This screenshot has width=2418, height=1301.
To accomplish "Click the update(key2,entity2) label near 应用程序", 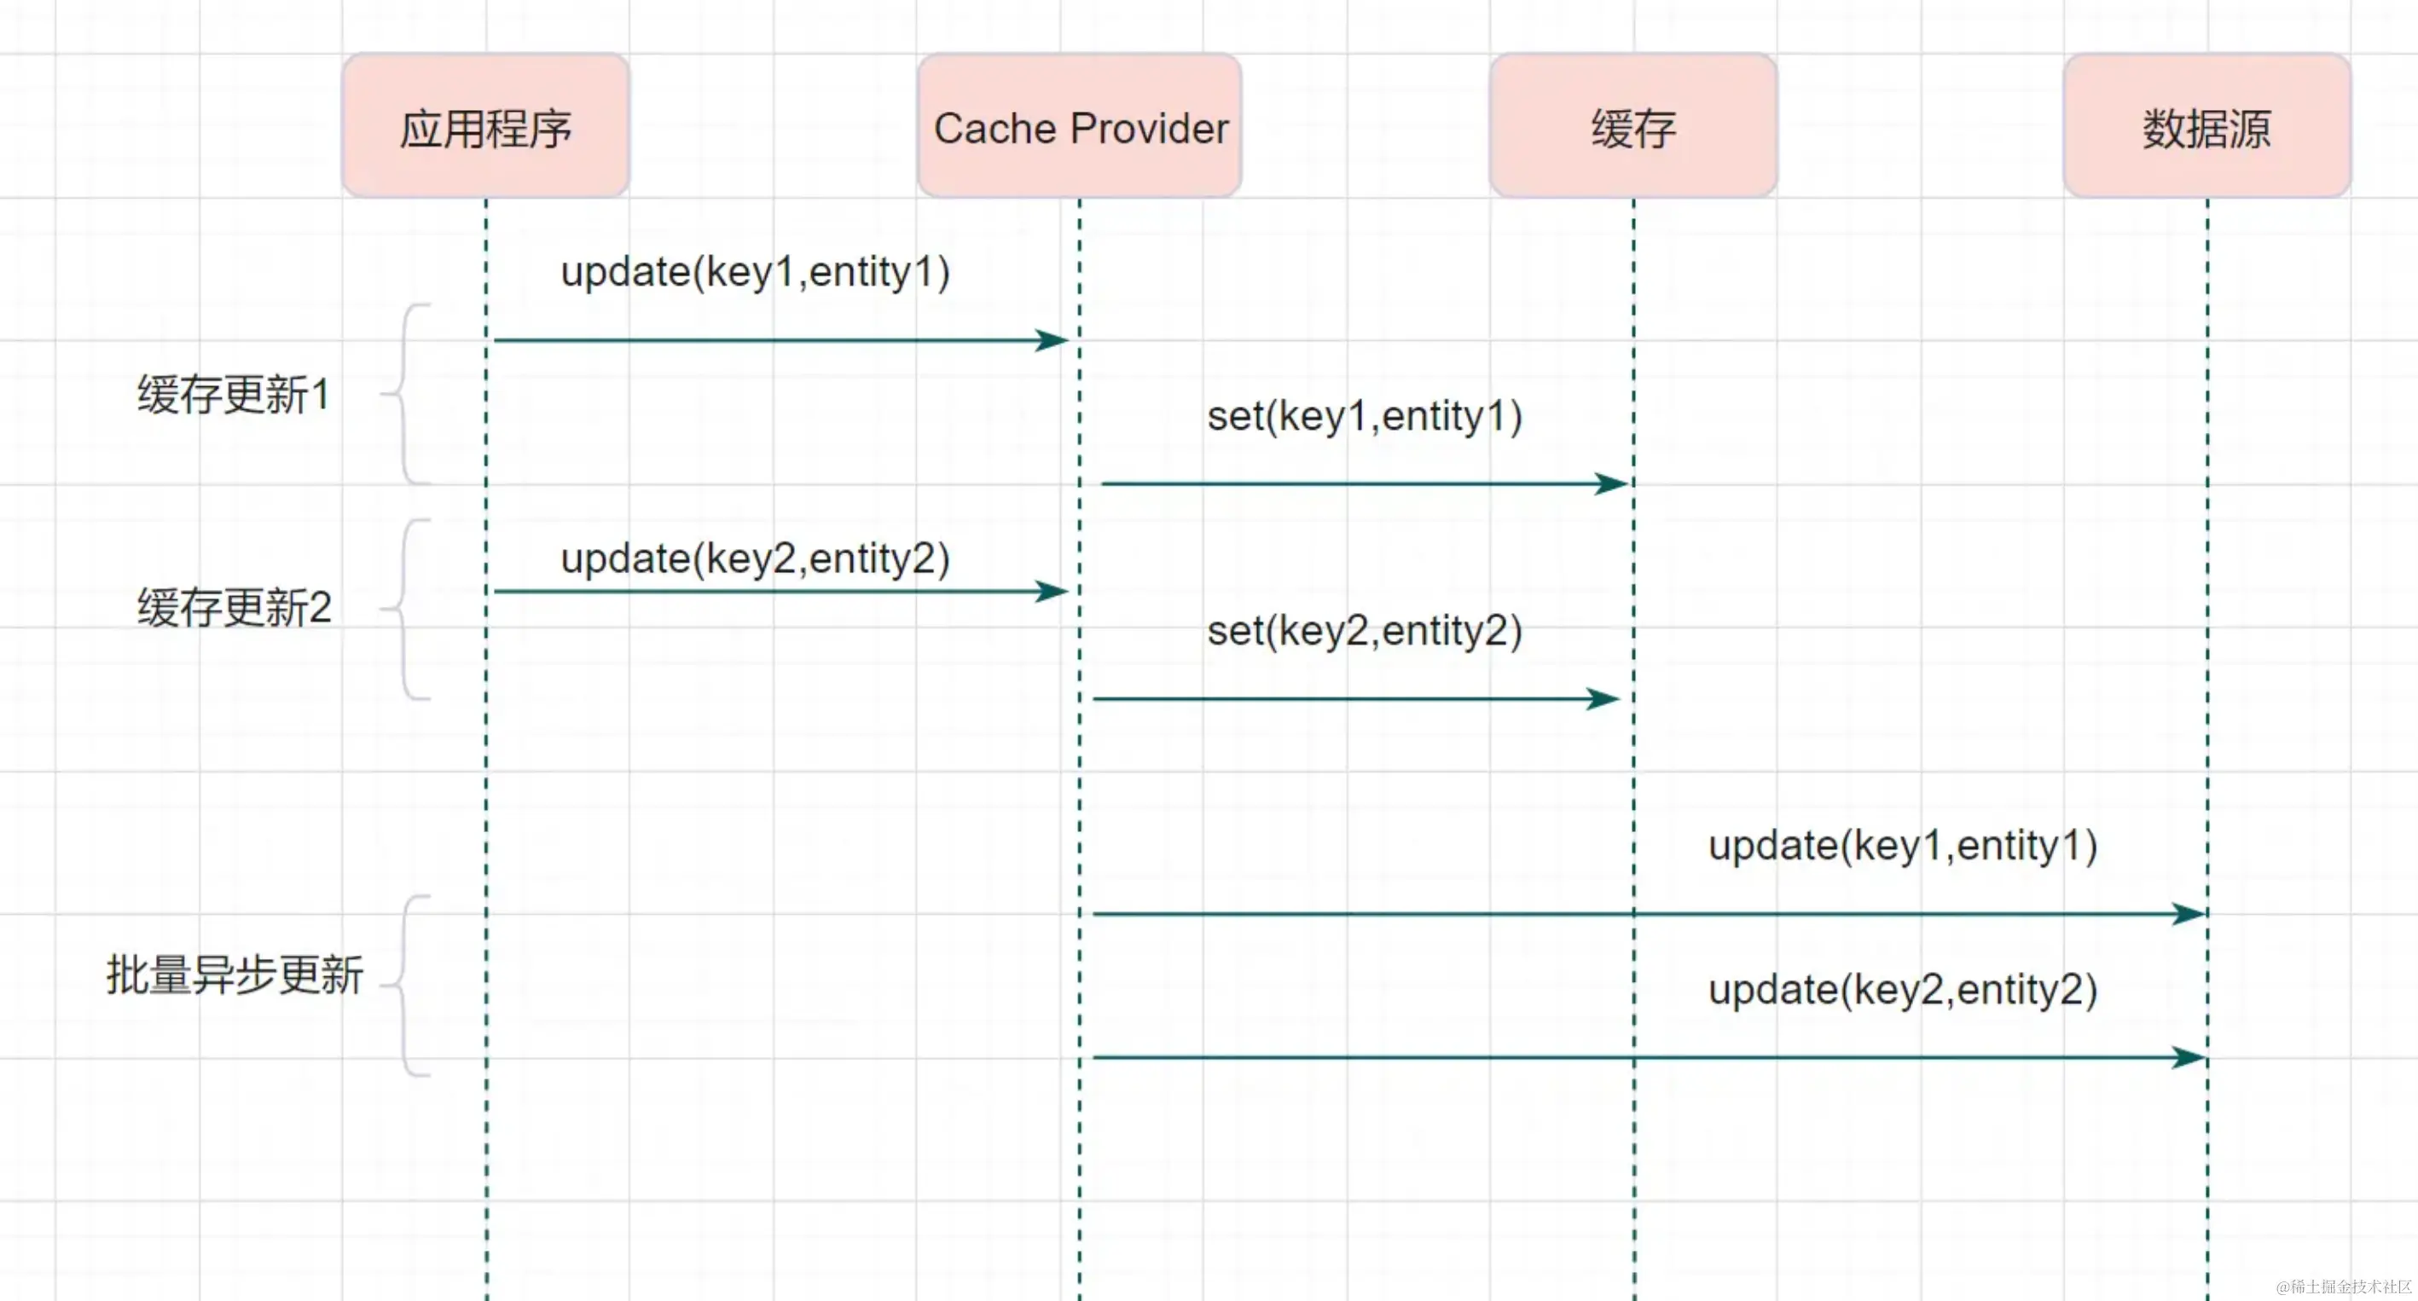I will tap(755, 558).
